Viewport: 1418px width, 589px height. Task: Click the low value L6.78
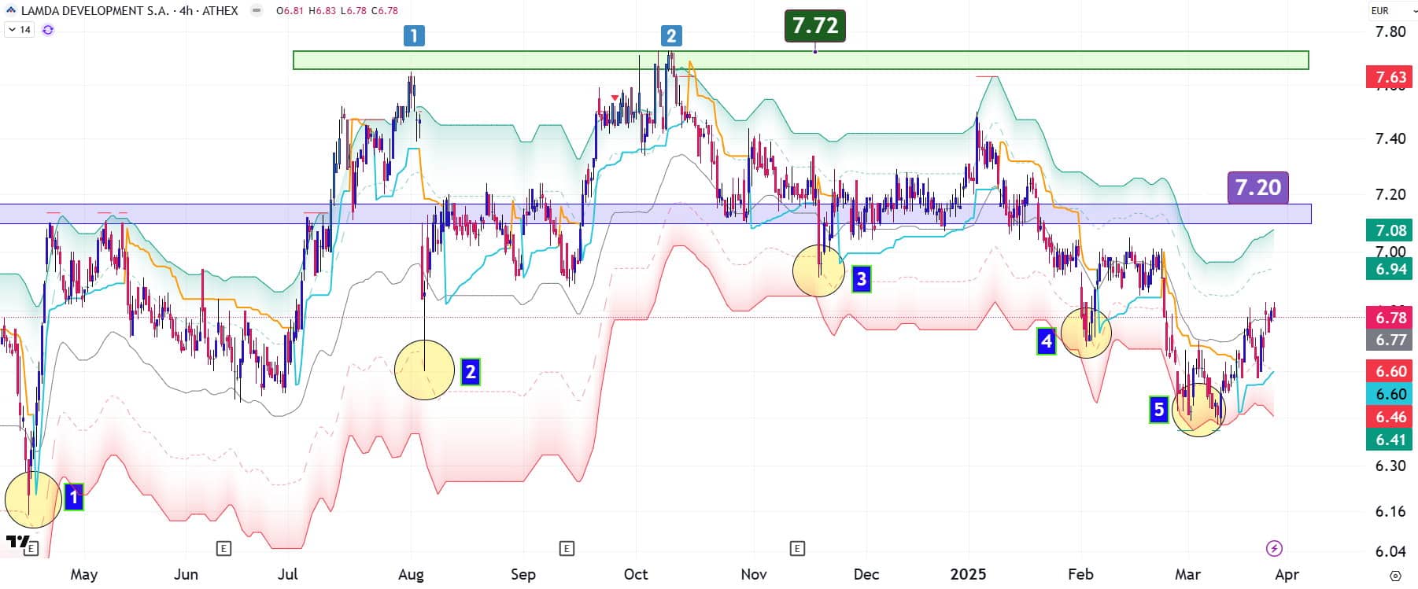(x=353, y=11)
